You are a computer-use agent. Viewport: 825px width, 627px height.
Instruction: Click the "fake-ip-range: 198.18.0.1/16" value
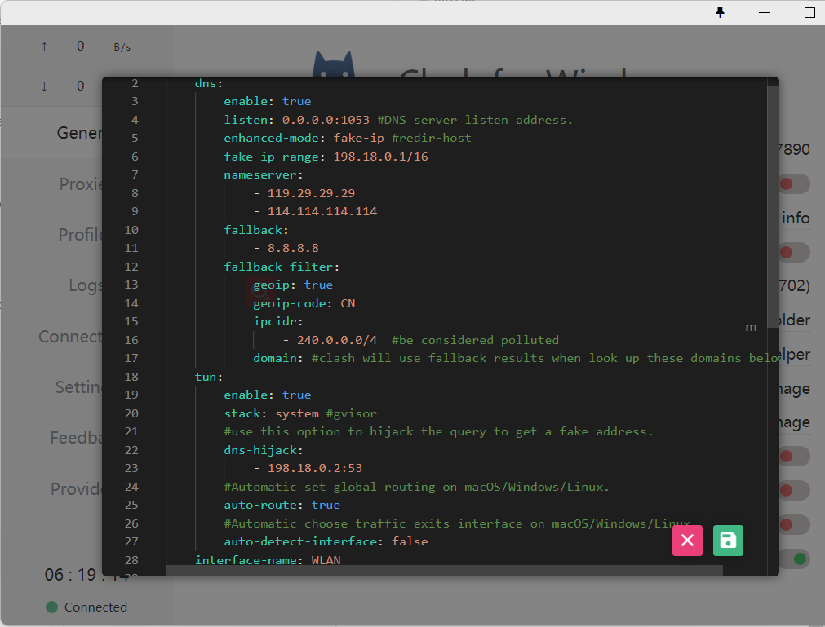pos(380,157)
